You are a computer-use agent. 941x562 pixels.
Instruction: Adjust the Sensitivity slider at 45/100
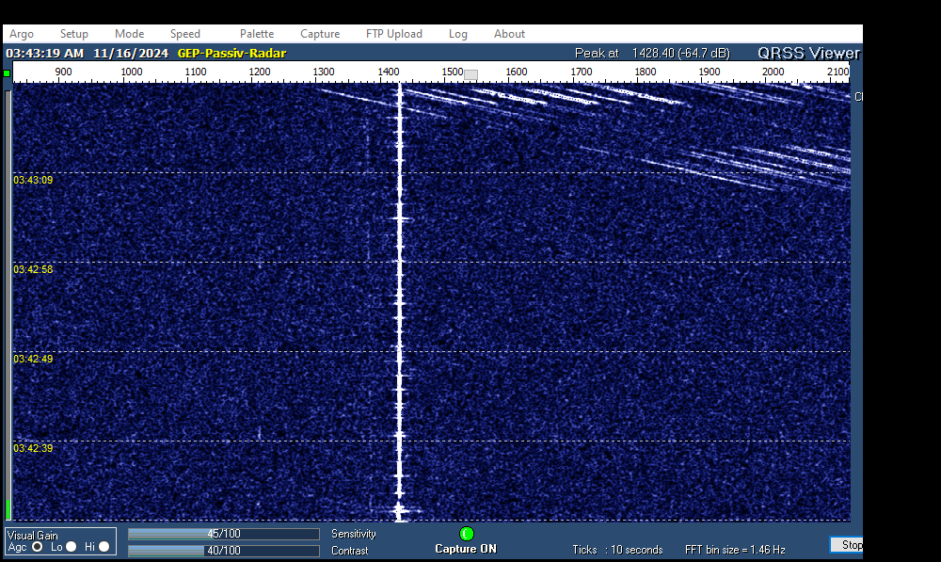tap(224, 534)
